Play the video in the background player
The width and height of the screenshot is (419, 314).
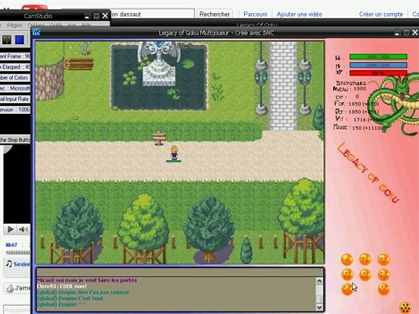10,229
